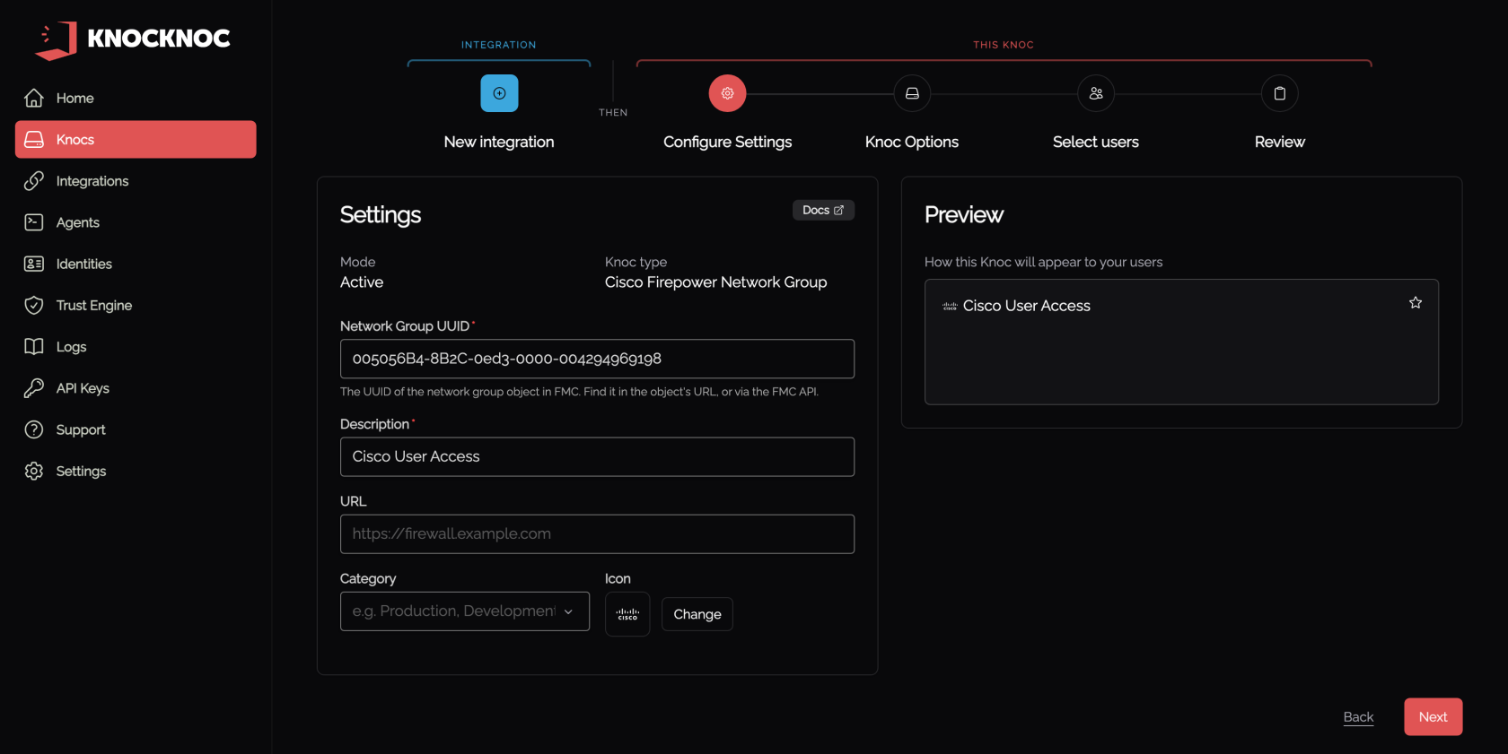
Task: Favorite the Cisco User Access preview star
Action: click(x=1416, y=303)
